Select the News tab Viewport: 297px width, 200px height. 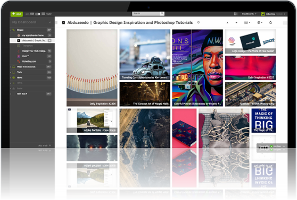pyautogui.click(x=20, y=77)
